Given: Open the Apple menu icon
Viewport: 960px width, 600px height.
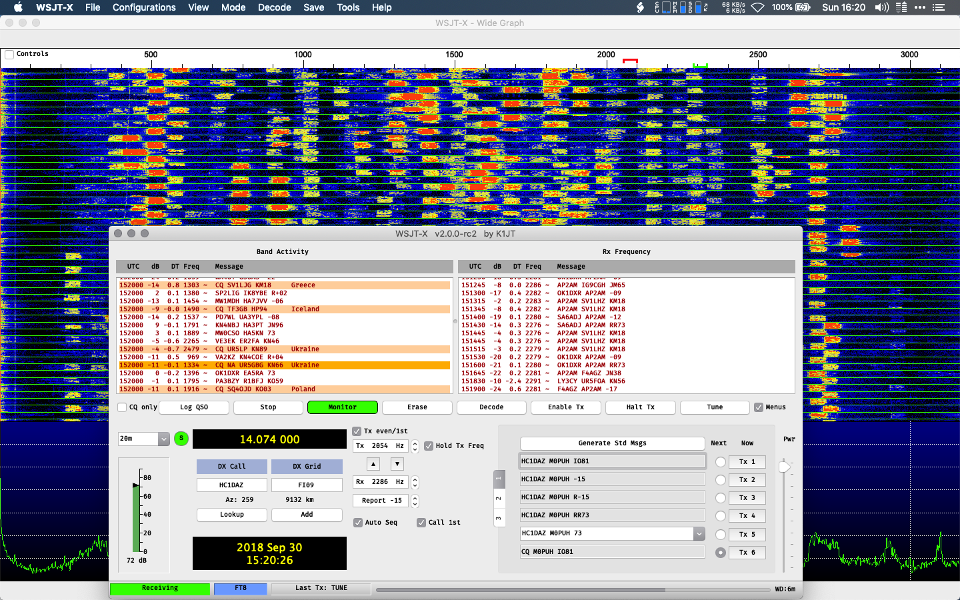Looking at the screenshot, I should pyautogui.click(x=18, y=7).
